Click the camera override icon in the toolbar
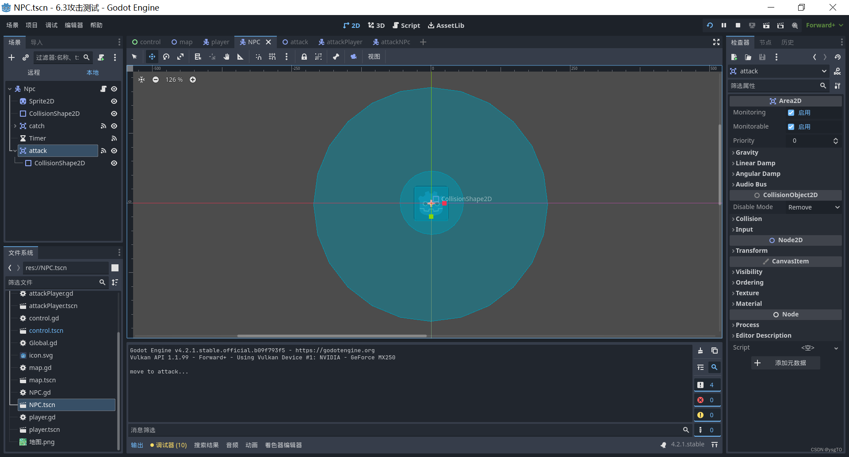 (353, 57)
